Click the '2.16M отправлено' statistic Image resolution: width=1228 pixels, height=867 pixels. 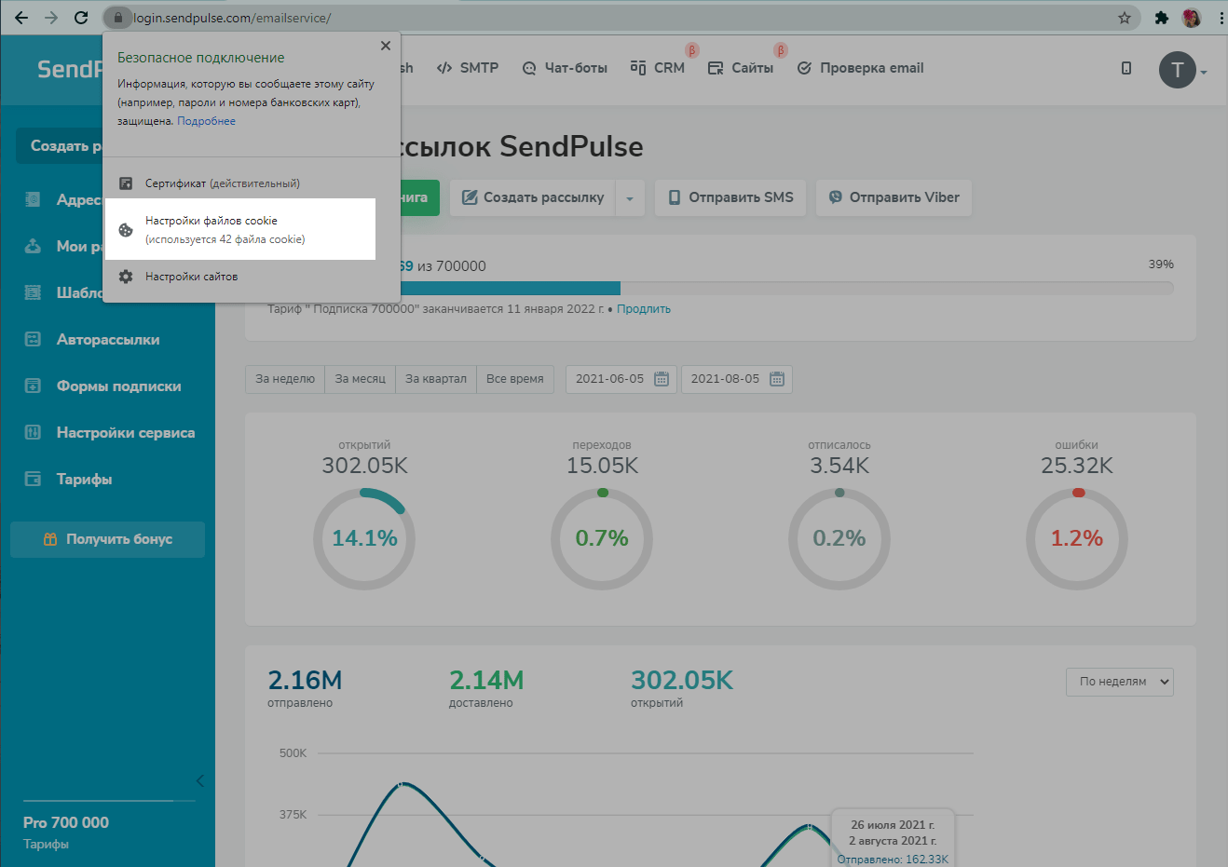[x=305, y=689]
